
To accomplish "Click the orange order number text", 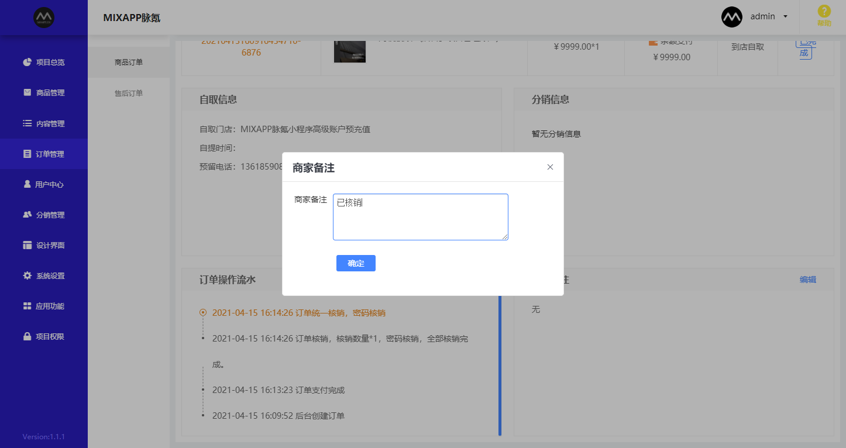I will pyautogui.click(x=251, y=47).
